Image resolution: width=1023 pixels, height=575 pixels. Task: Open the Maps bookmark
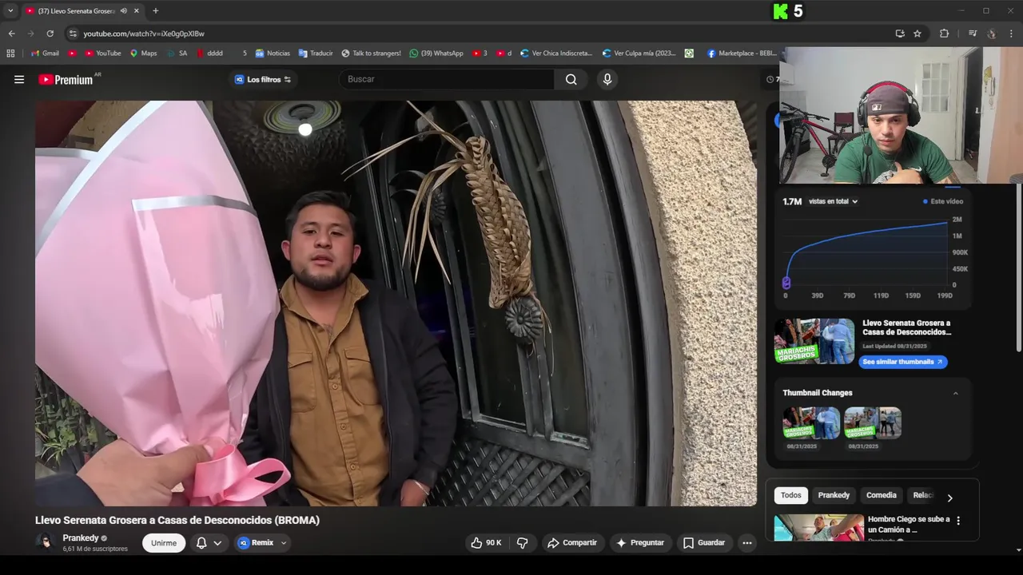click(143, 54)
